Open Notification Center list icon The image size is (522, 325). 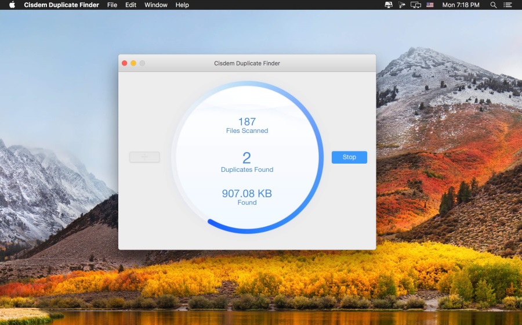[507, 5]
